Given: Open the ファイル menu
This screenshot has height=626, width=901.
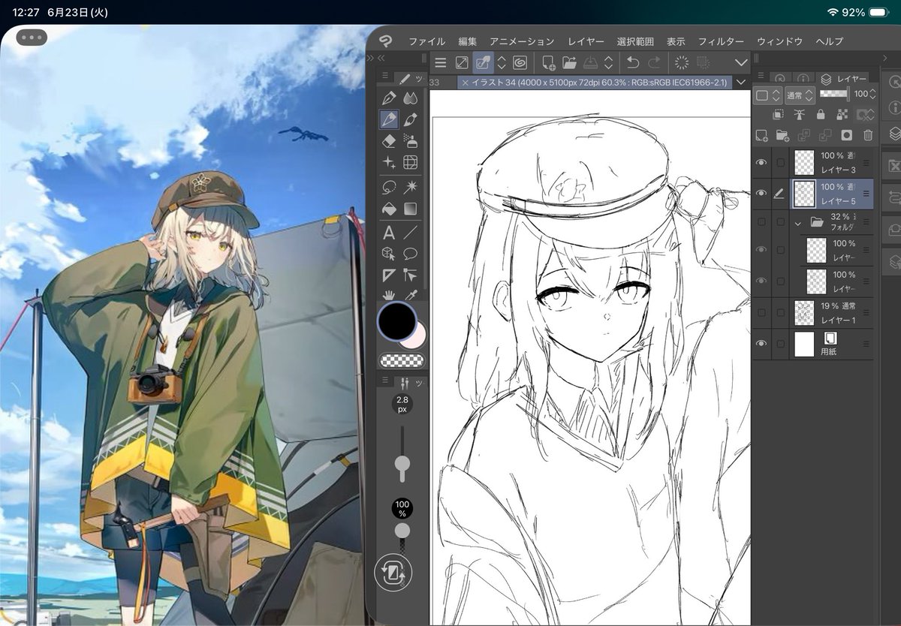Looking at the screenshot, I should [x=426, y=41].
